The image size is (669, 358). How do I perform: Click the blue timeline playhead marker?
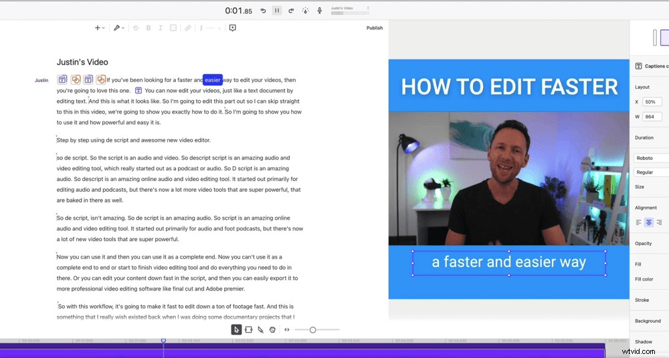point(163,341)
